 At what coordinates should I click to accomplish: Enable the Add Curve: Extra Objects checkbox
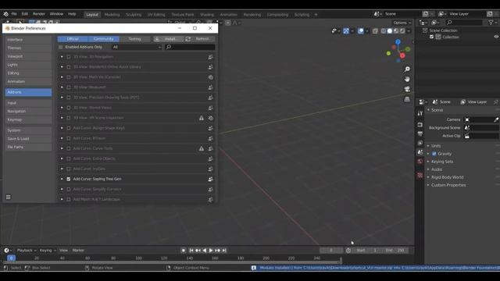click(x=69, y=158)
